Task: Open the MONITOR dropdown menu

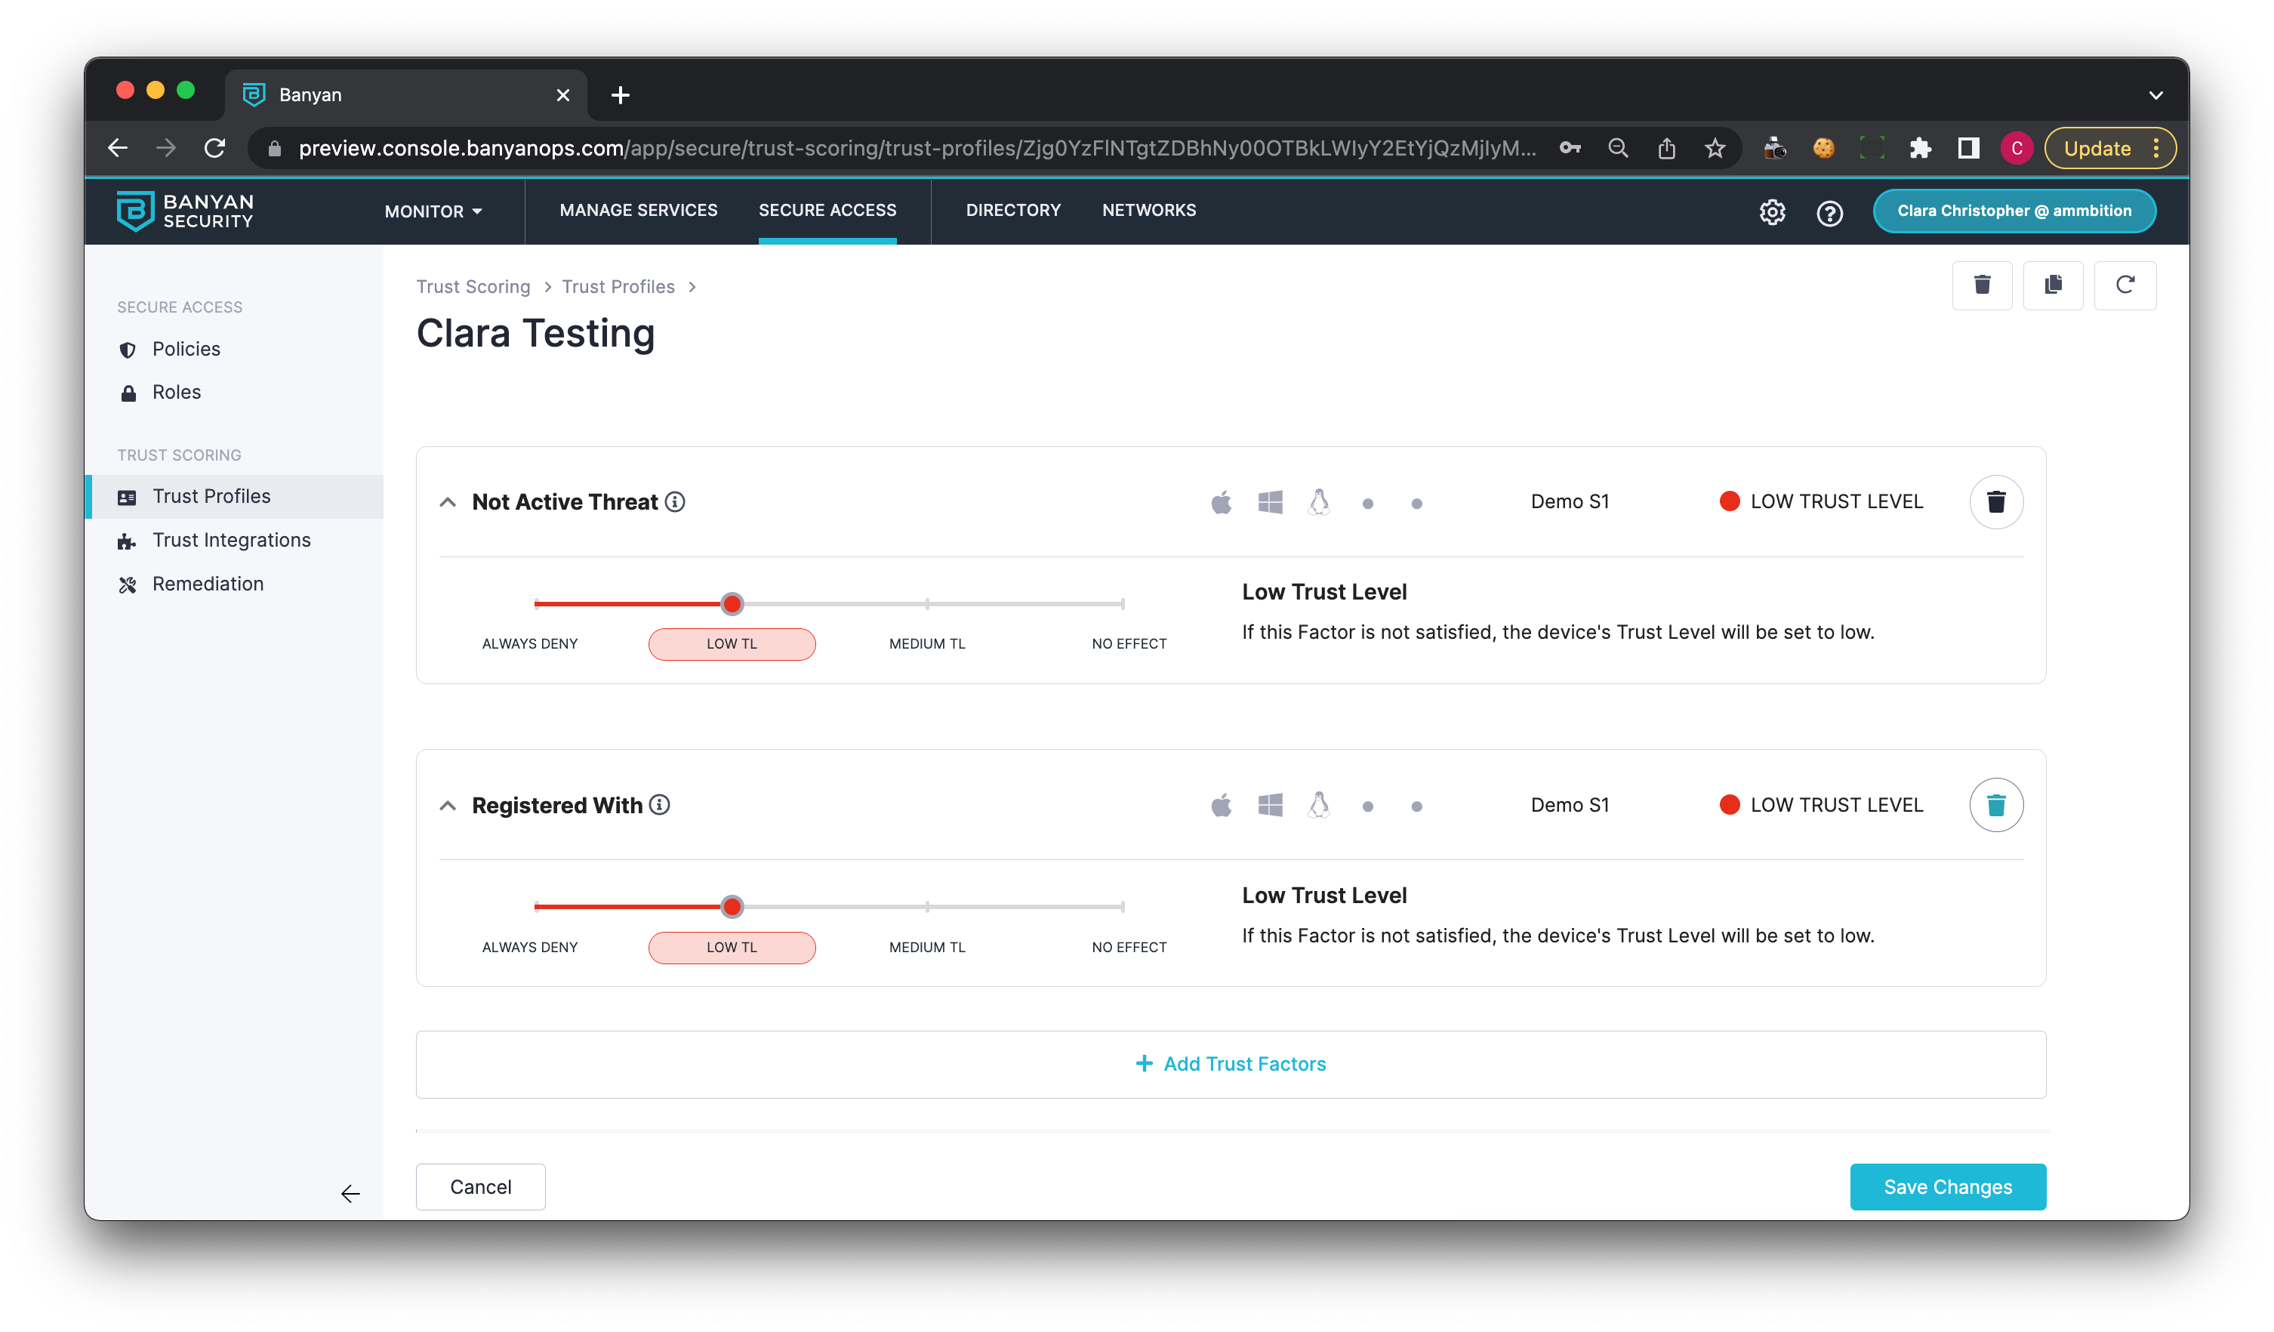Action: (x=433, y=211)
